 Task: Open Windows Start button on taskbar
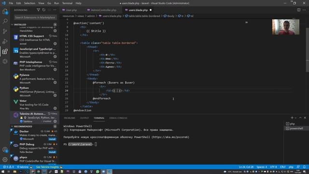tap(3, 172)
